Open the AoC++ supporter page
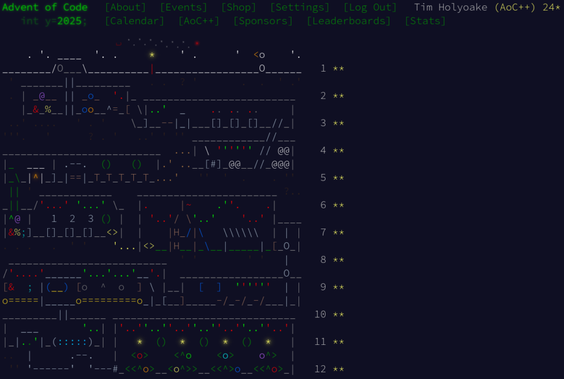The height and width of the screenshot is (379, 564). (199, 21)
